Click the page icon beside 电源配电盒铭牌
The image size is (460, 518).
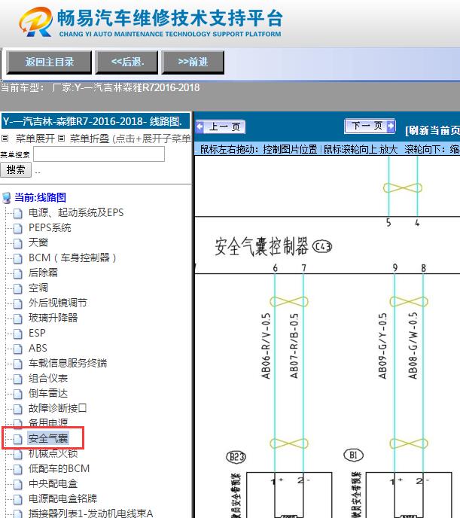click(x=18, y=499)
